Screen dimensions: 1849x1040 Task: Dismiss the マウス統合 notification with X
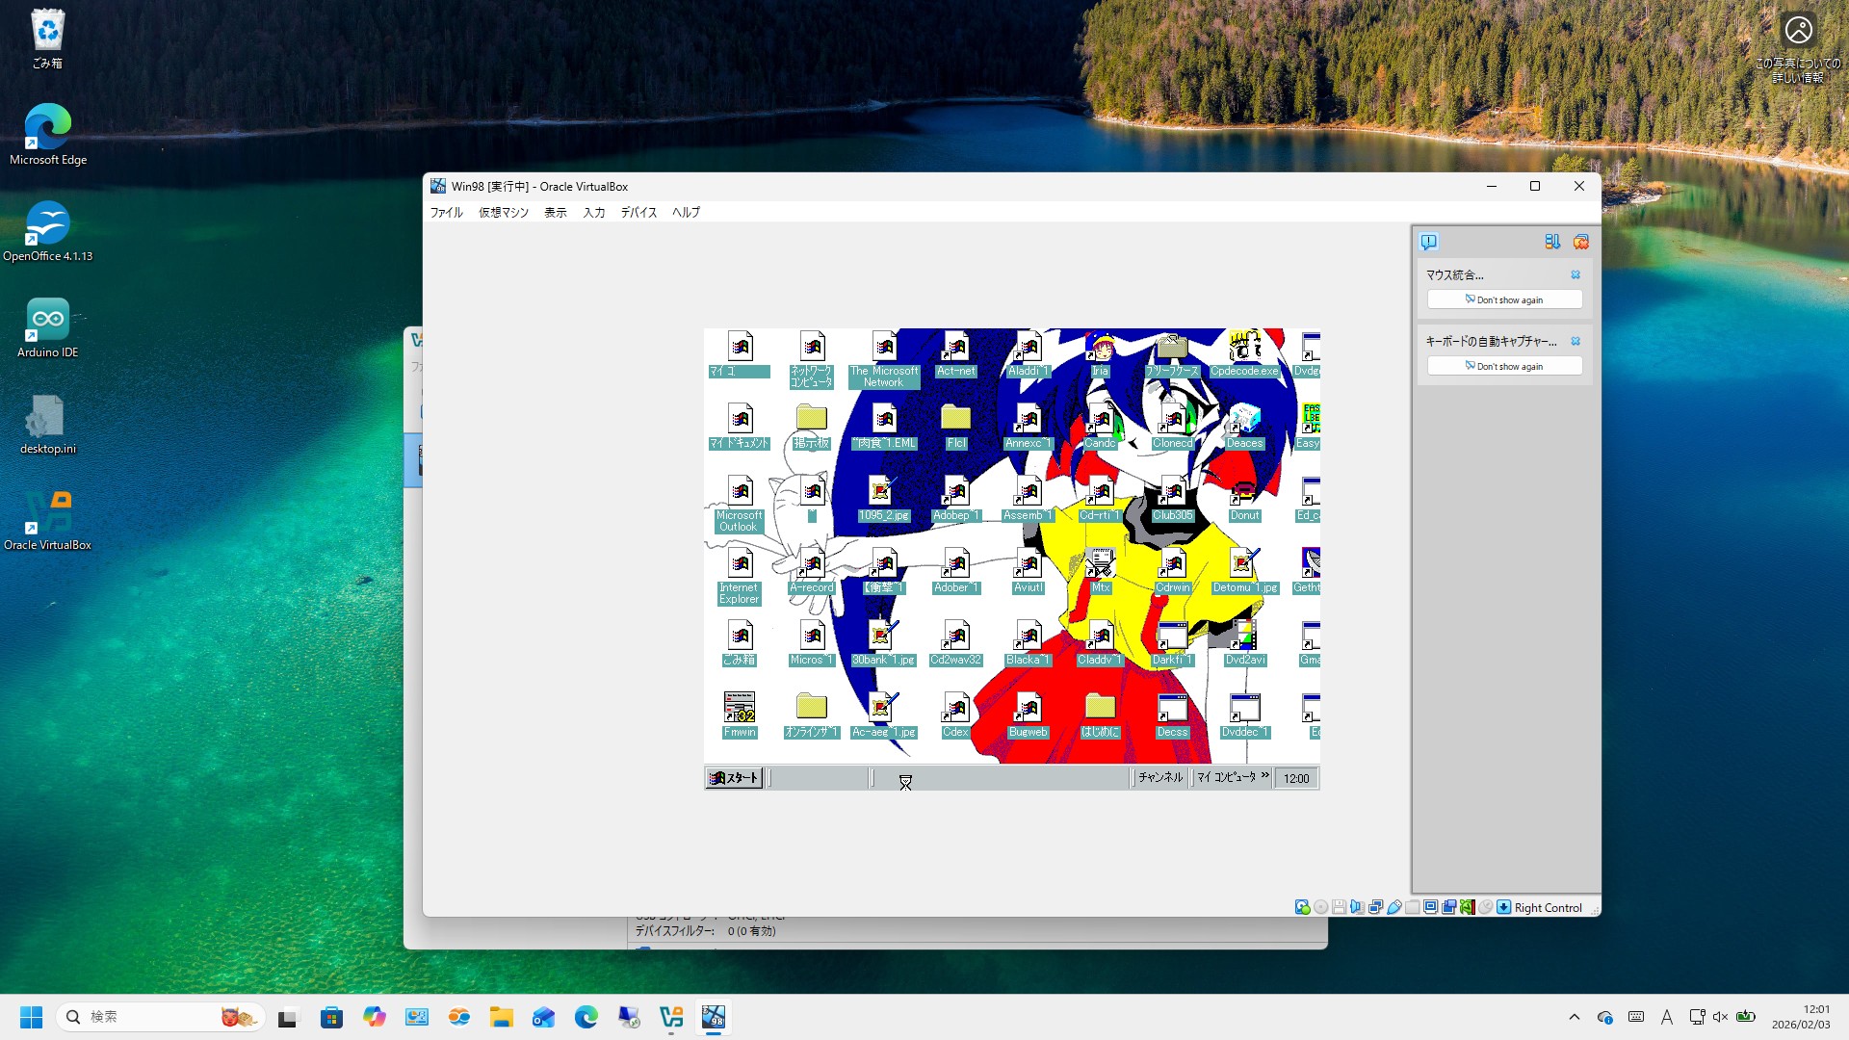pos(1576,274)
